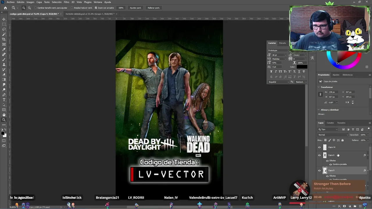Collapse Alinear y distribuir section

tap(319, 110)
